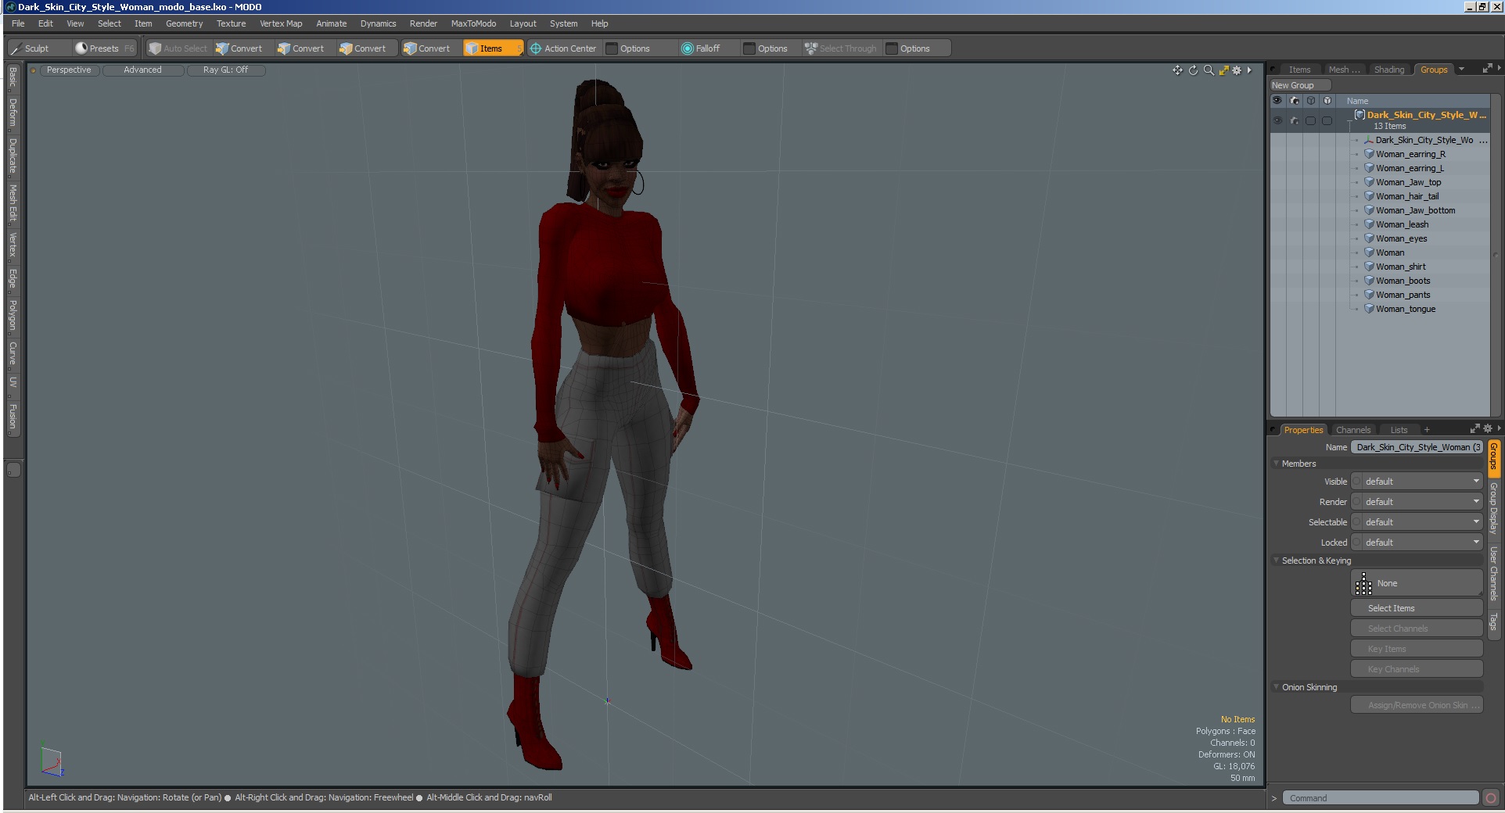Click the viewport zoom magnifier icon

coord(1209,70)
